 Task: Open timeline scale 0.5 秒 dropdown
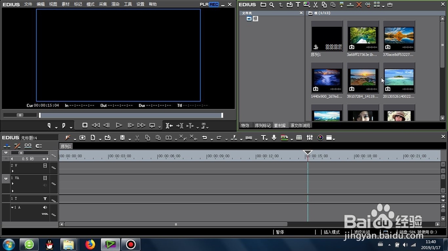point(44,159)
